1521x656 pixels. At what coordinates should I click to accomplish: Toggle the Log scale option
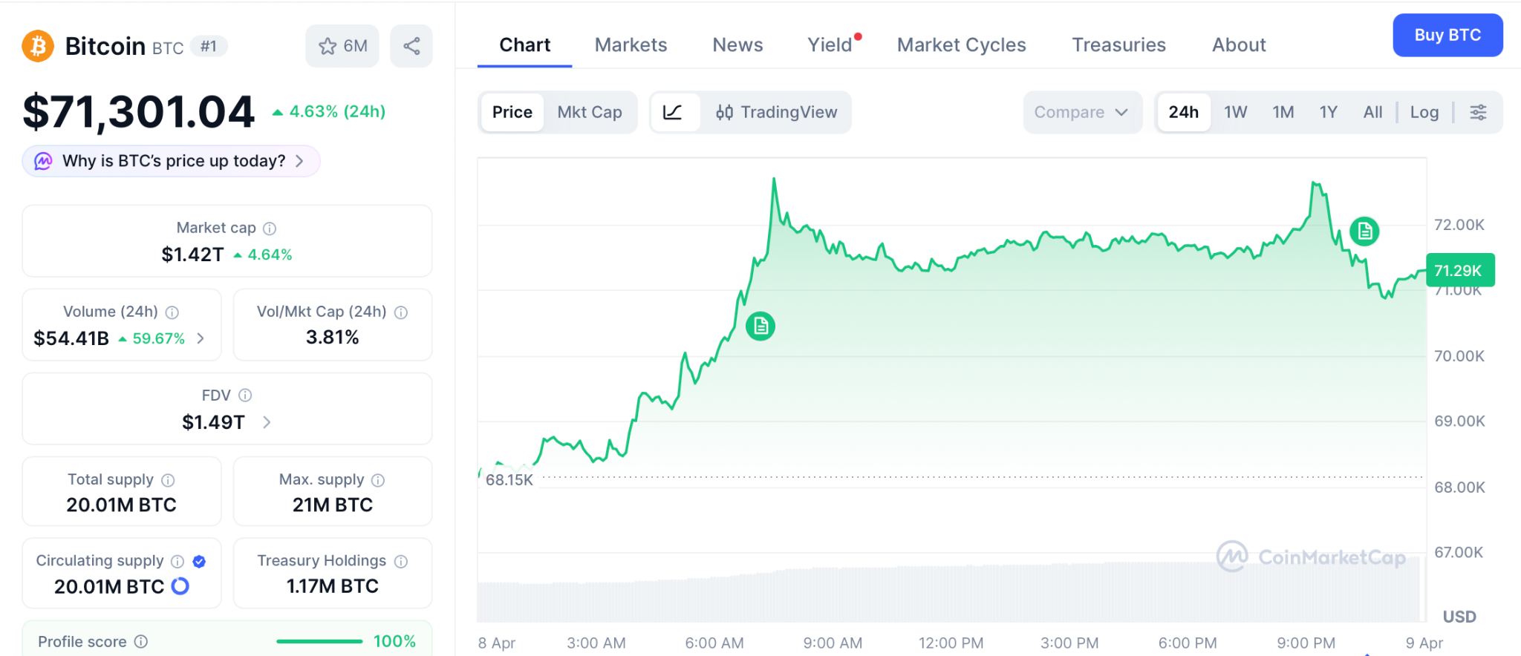click(1424, 112)
